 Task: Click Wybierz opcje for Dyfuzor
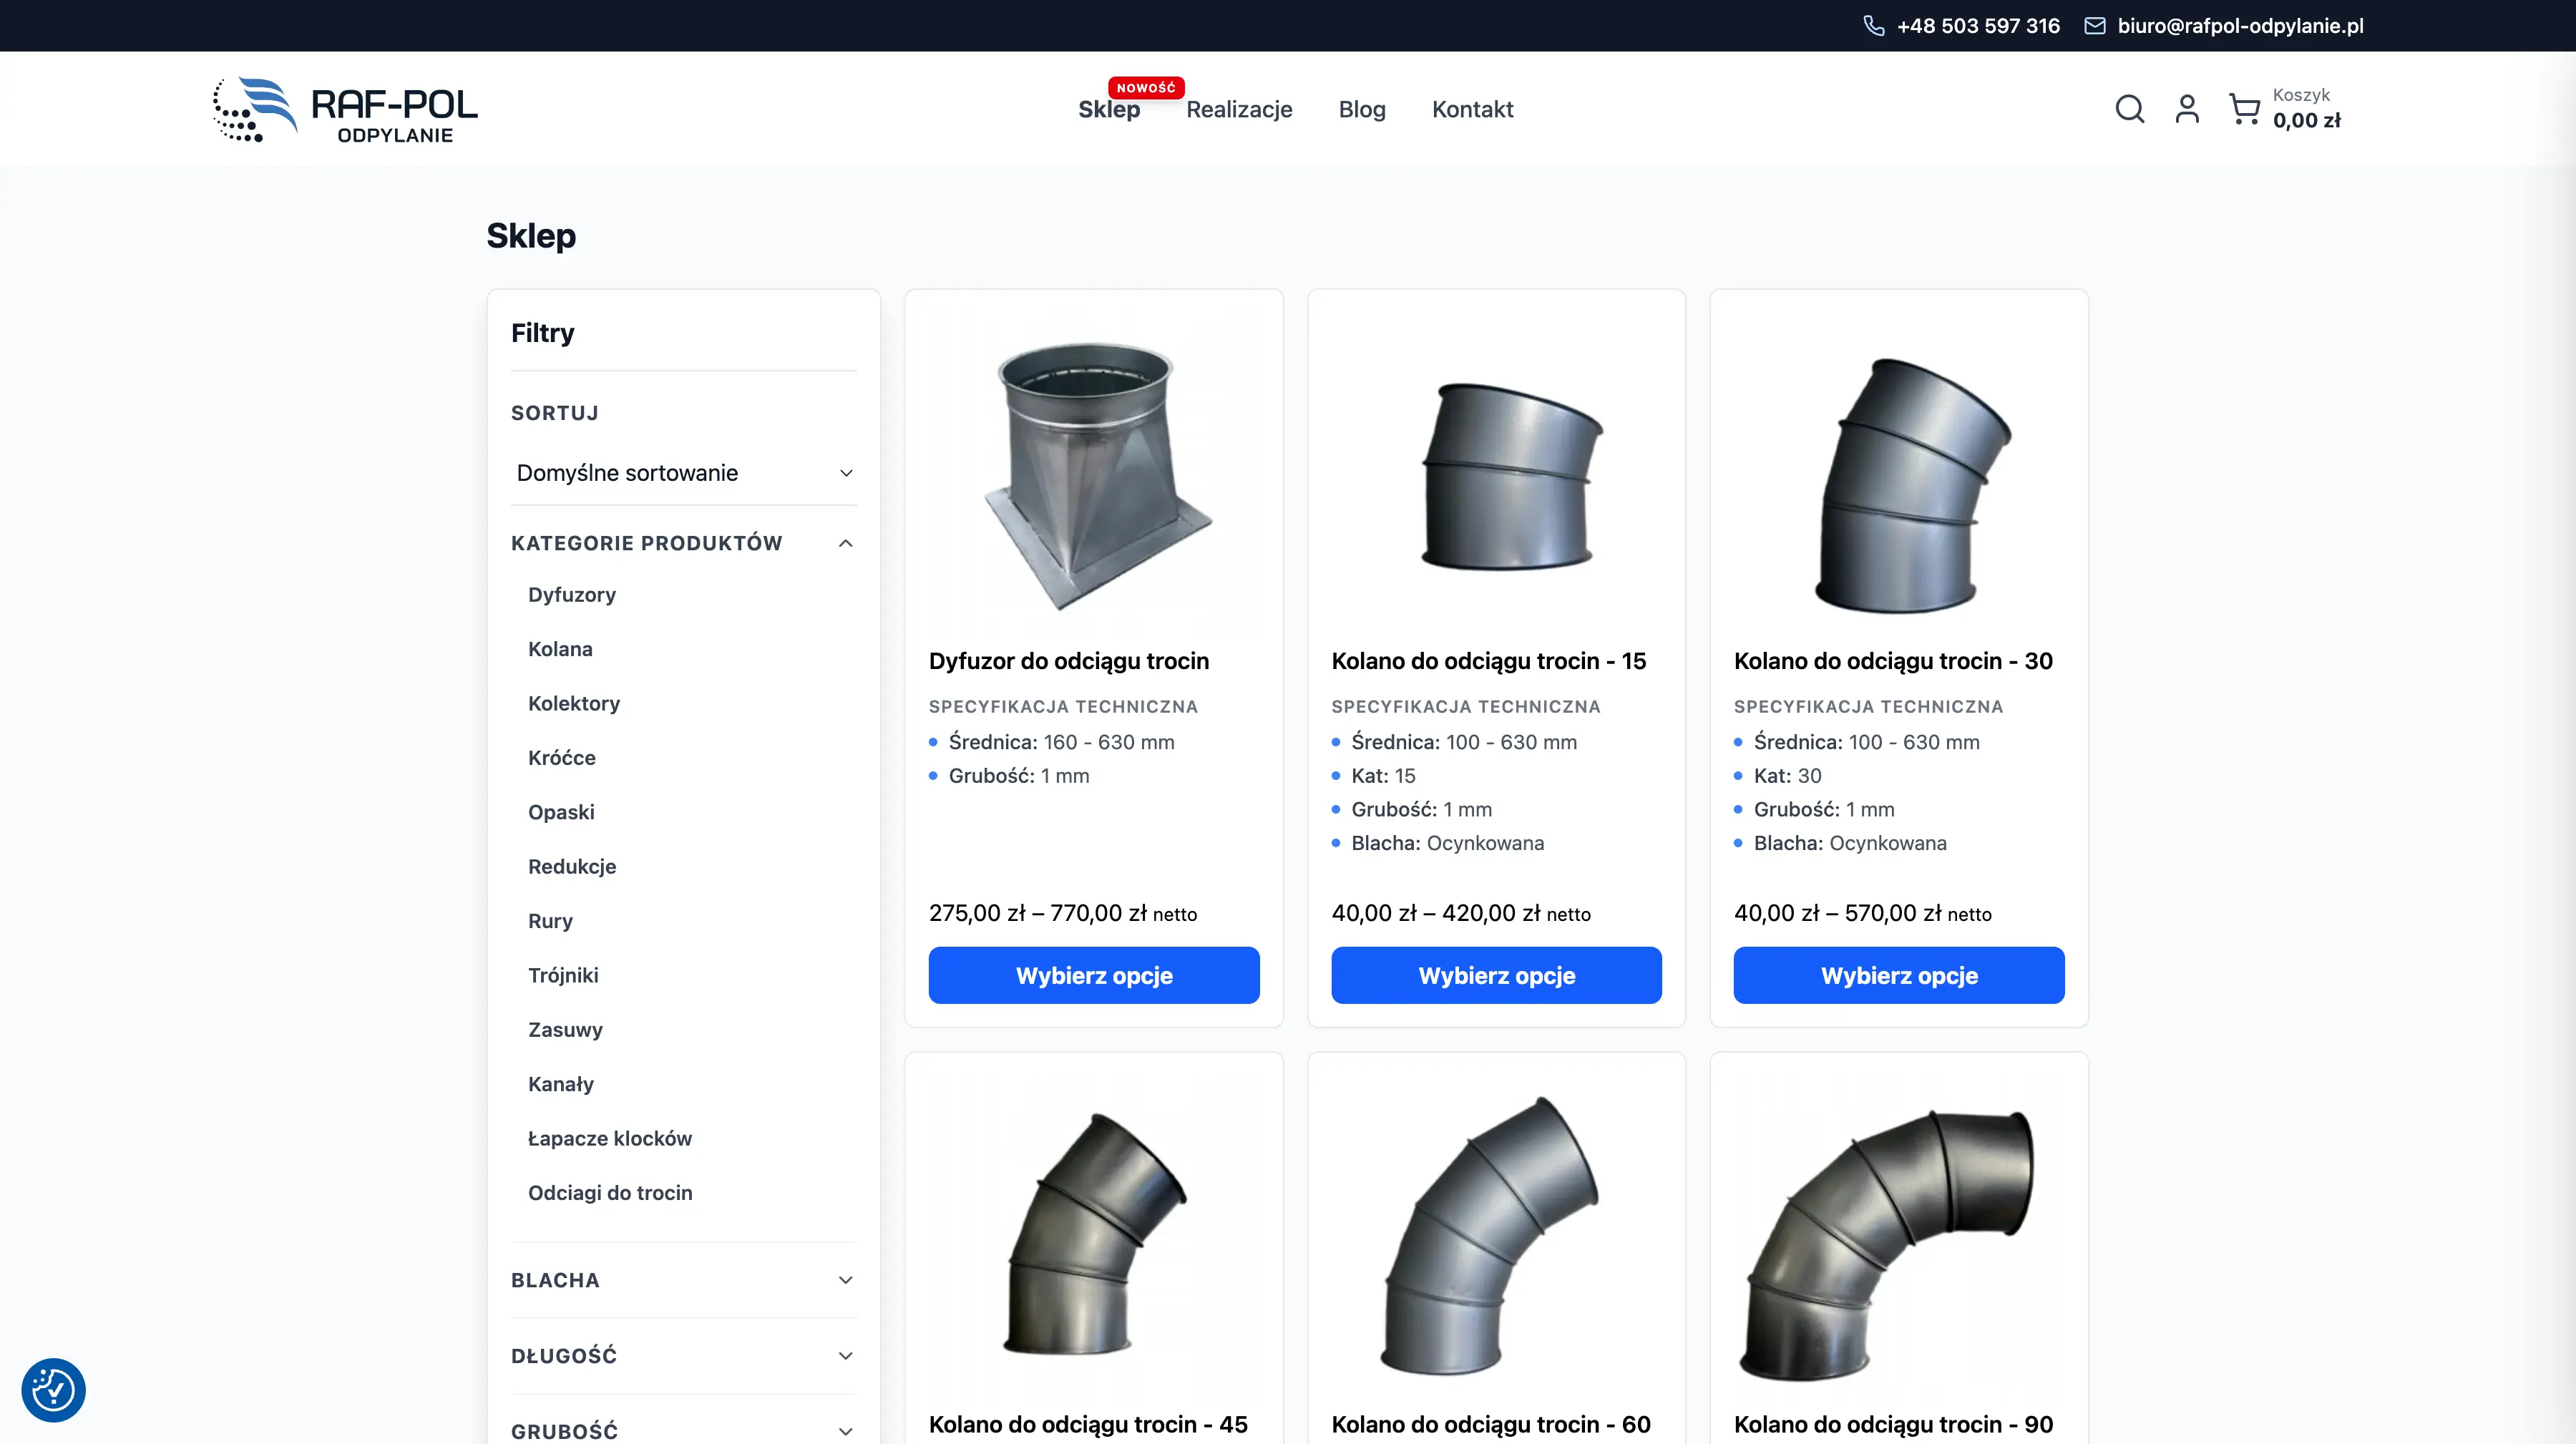pos(1093,975)
